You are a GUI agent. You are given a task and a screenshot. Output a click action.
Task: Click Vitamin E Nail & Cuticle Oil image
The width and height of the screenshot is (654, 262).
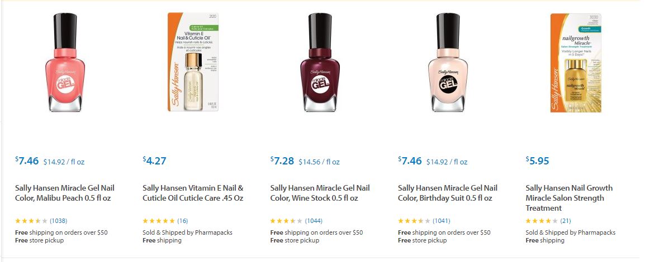point(192,62)
